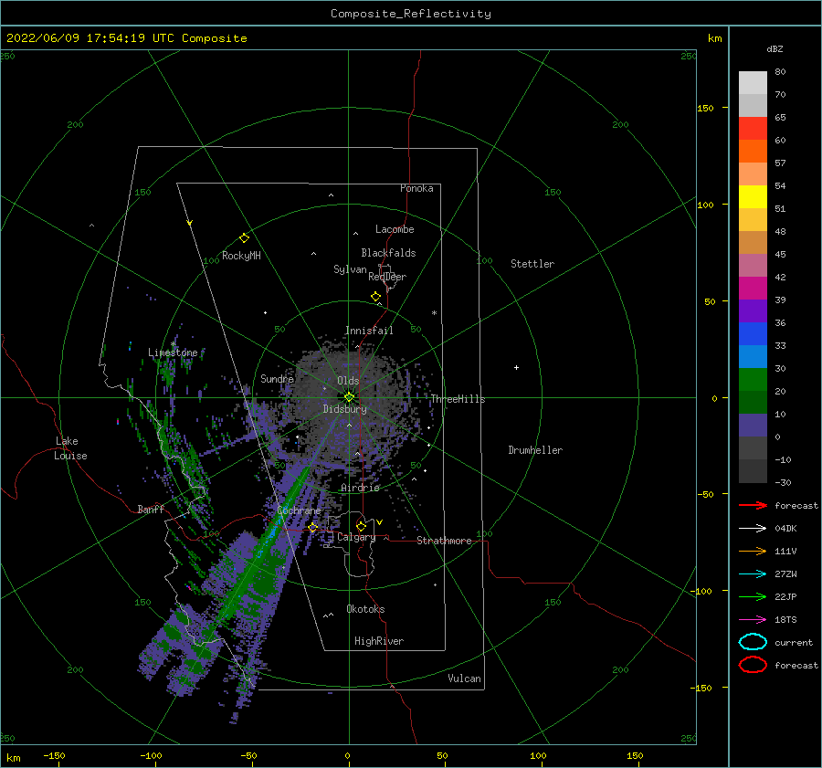Viewport: 822px width, 768px height.
Task: Select the Didsbury label
Action: pos(344,409)
